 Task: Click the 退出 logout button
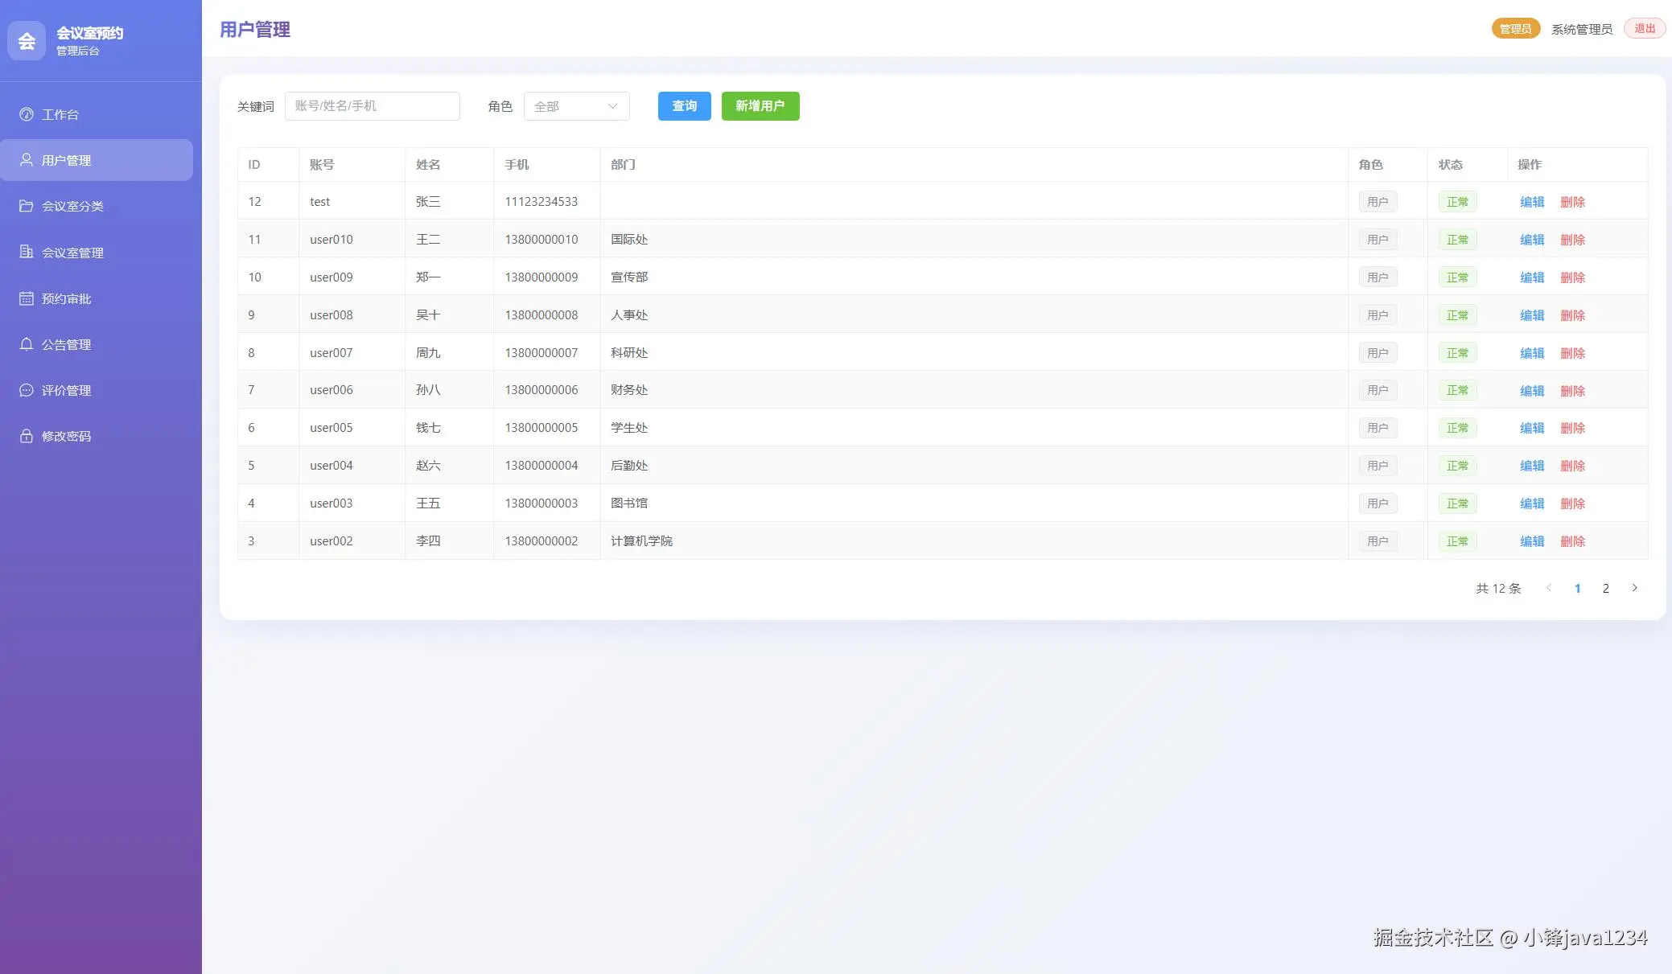click(x=1645, y=29)
